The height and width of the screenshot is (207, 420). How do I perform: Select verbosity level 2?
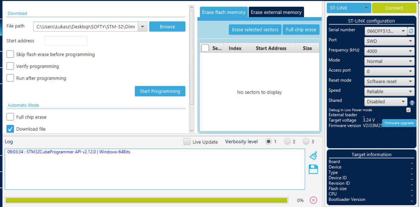[x=287, y=142]
